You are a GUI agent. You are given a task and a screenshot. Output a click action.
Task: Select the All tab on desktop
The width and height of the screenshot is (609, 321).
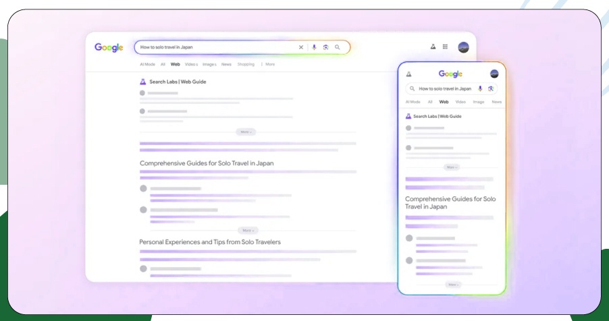[x=163, y=65]
